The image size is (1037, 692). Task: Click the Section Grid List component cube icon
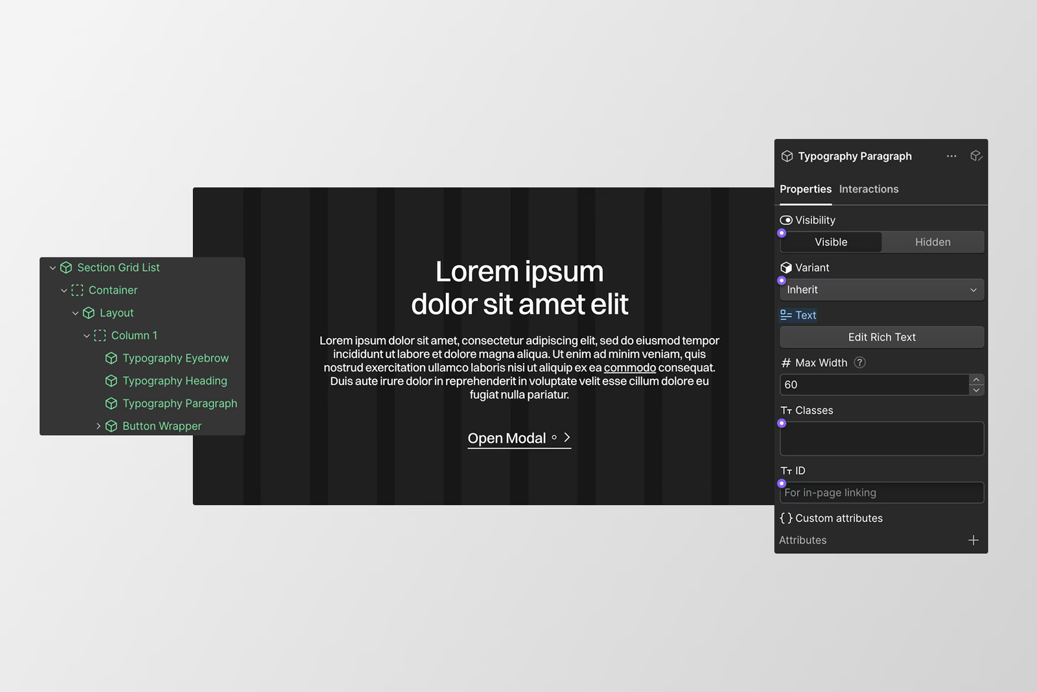pos(66,268)
